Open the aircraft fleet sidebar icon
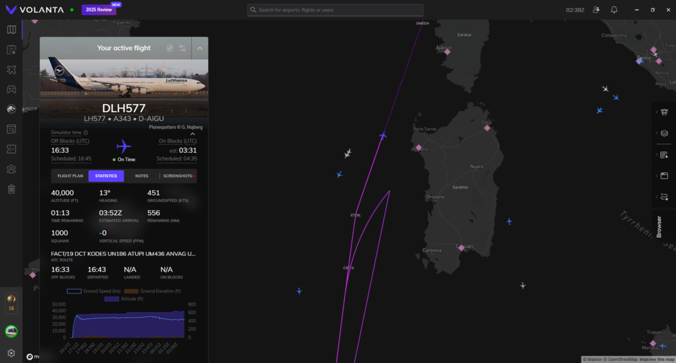The height and width of the screenshot is (363, 676). (x=11, y=70)
